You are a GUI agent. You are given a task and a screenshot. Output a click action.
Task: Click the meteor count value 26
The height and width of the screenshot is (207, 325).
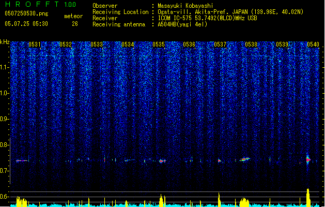click(x=75, y=24)
